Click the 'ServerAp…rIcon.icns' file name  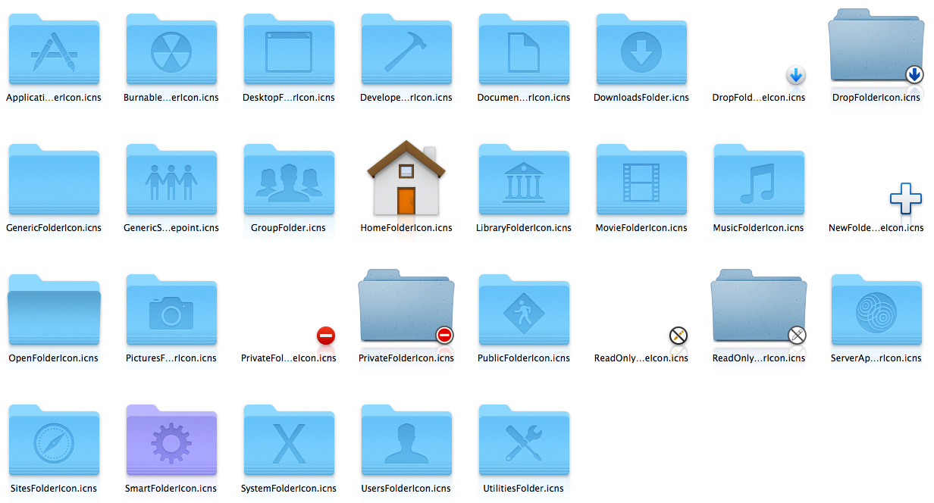876,358
